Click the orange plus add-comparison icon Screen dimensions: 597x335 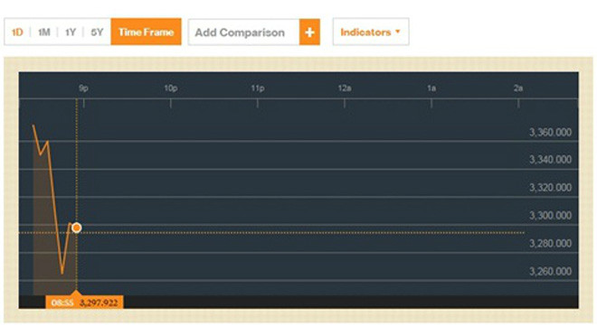[x=309, y=33]
